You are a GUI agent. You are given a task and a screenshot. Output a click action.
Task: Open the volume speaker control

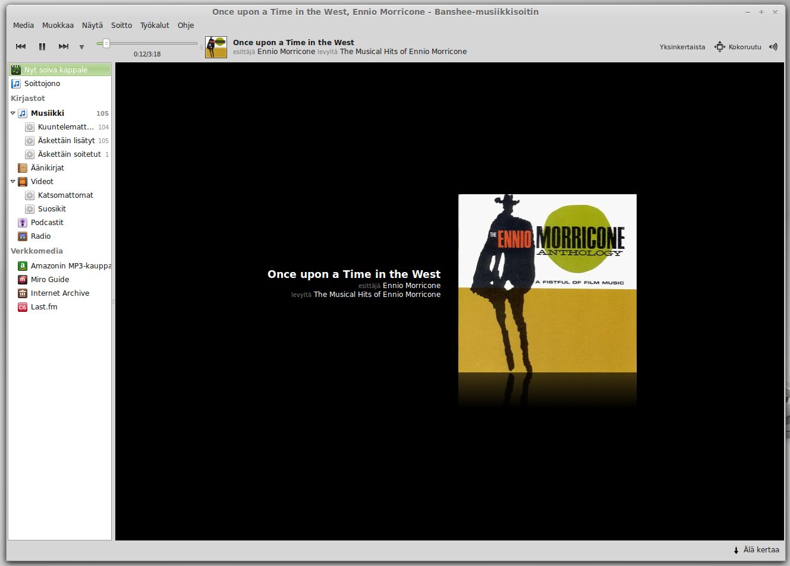coord(773,47)
